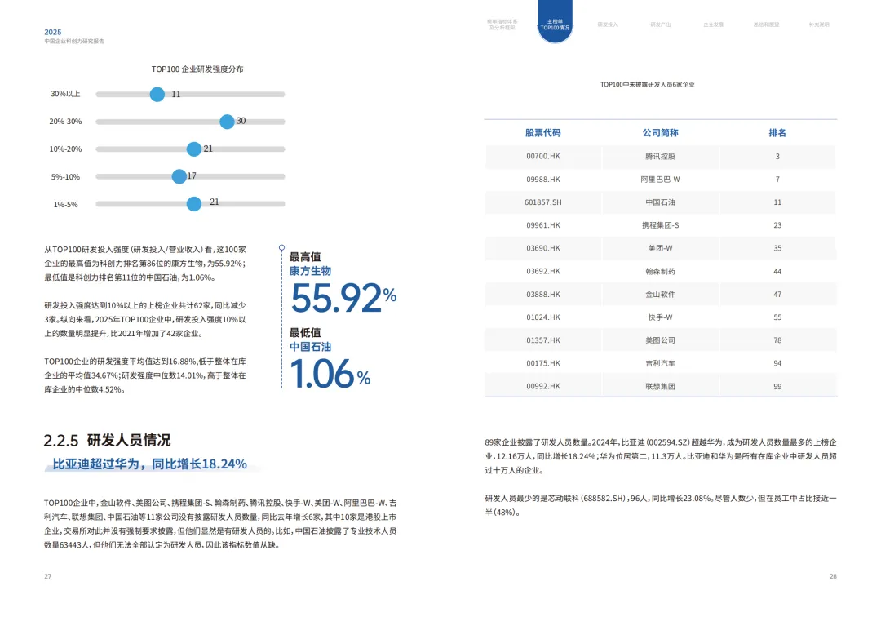Click the blue dot on the 1%-5% bar

(x=194, y=204)
